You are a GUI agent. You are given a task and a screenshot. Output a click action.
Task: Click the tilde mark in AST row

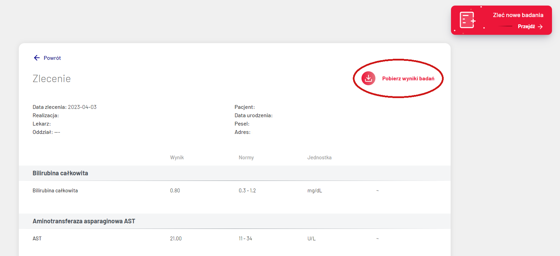tap(377, 239)
